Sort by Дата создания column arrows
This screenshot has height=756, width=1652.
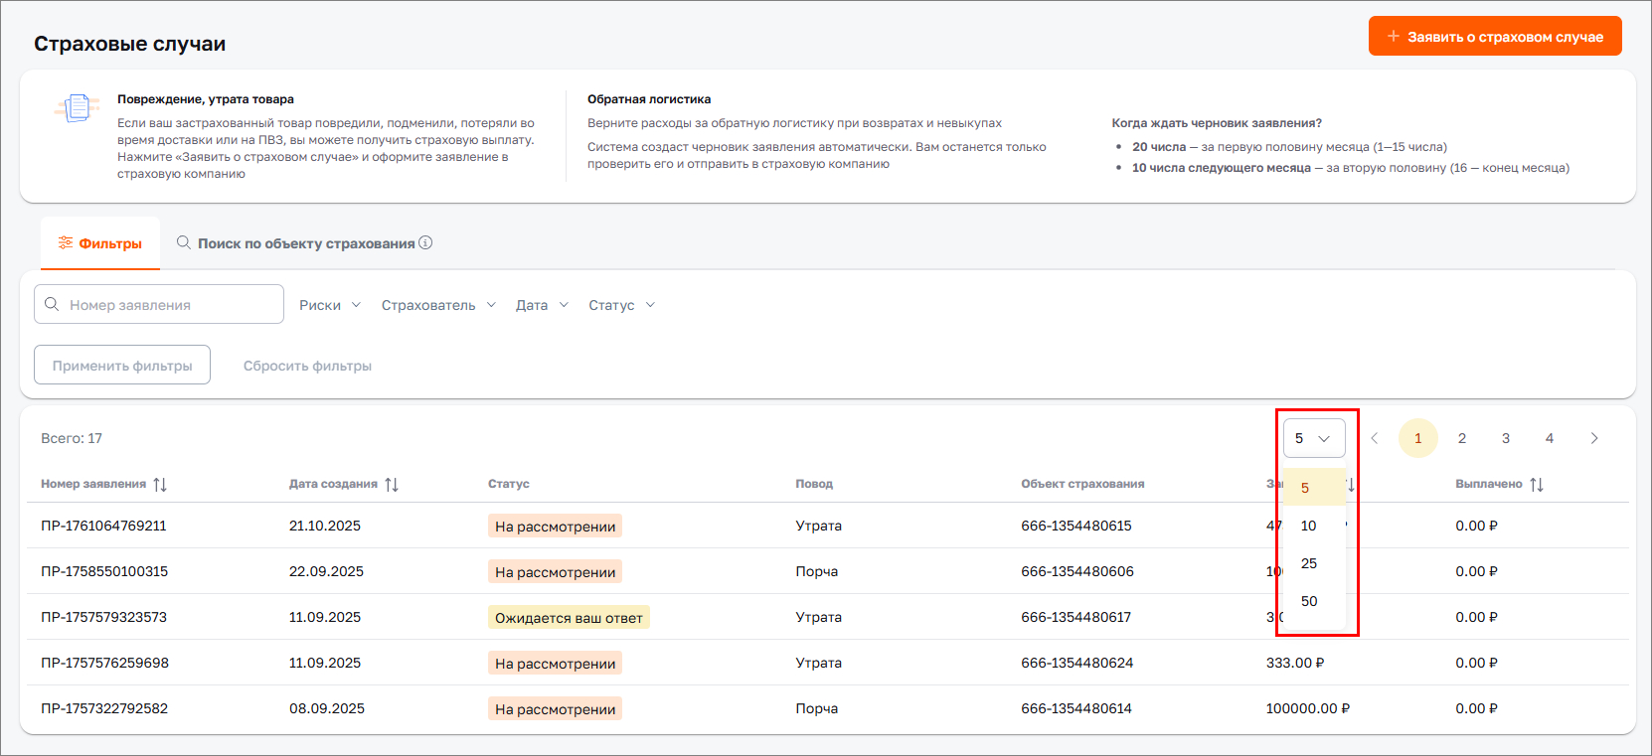coord(392,485)
